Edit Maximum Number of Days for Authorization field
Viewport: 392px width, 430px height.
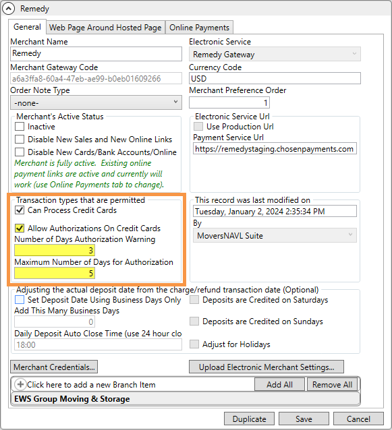[x=55, y=273]
